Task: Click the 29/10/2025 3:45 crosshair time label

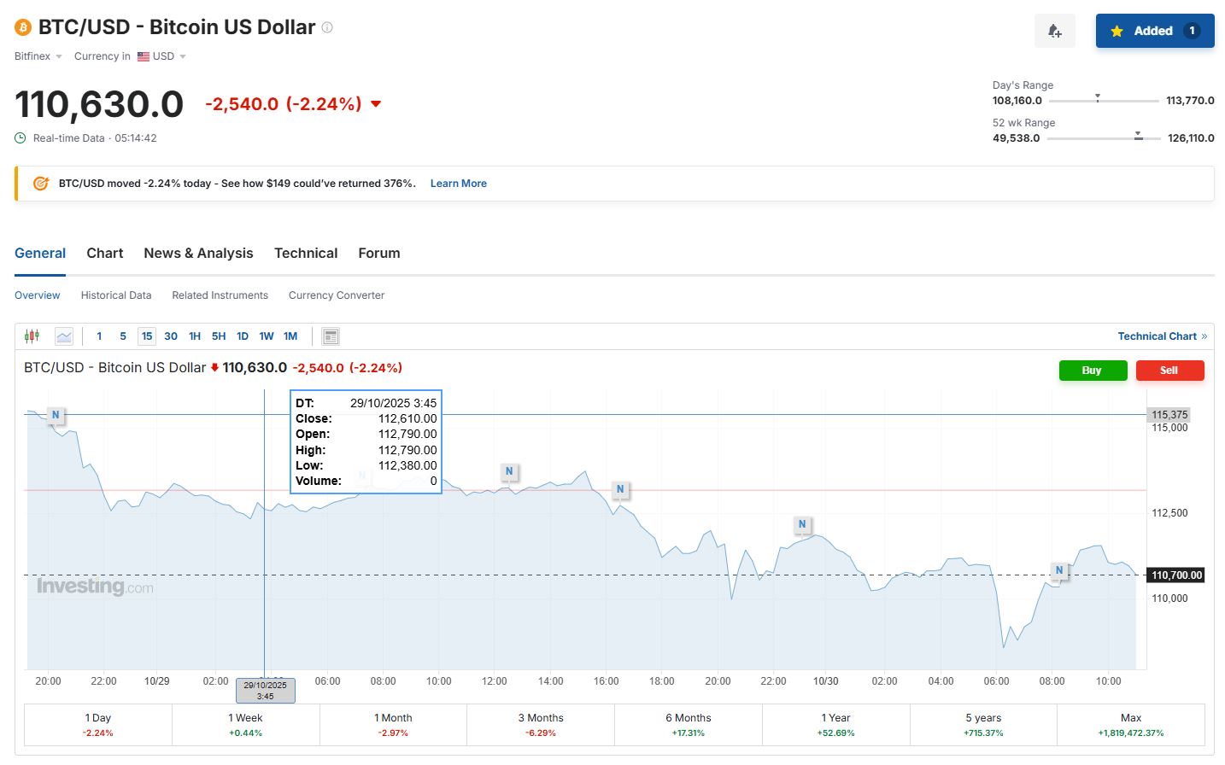Action: click(x=266, y=691)
